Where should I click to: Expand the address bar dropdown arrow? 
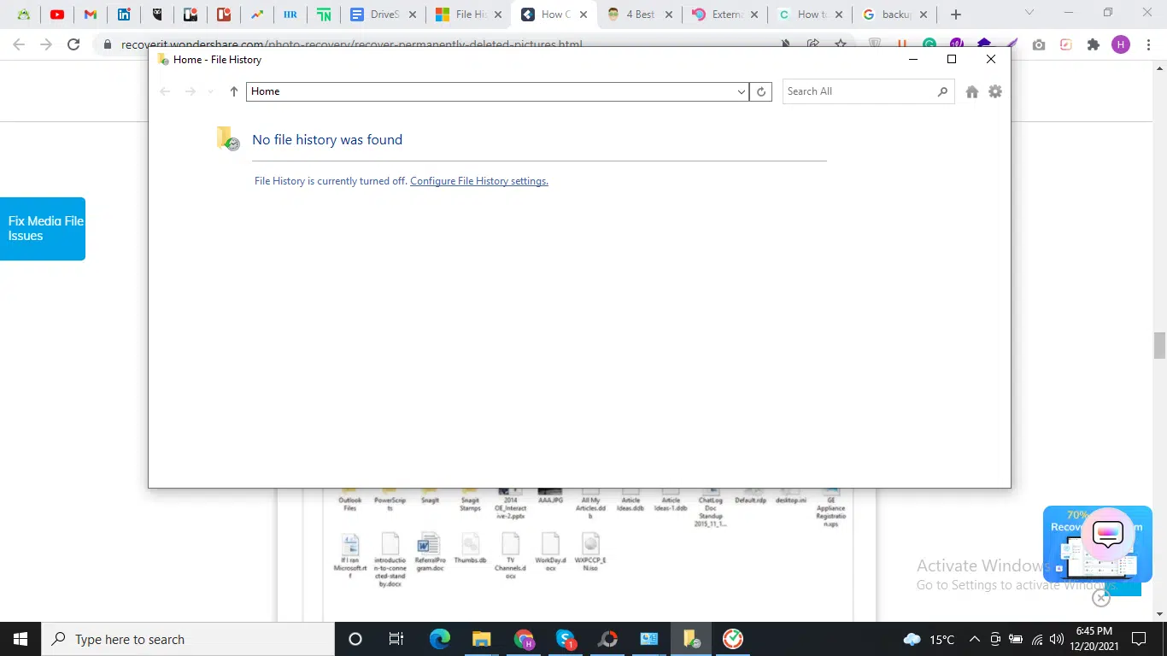pyautogui.click(x=741, y=91)
